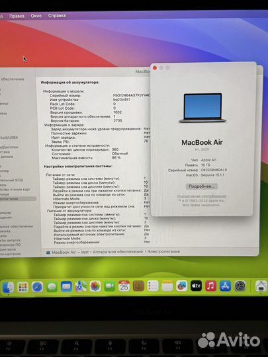Launch Safari from the Dock
268x357 pixels.
37,287
